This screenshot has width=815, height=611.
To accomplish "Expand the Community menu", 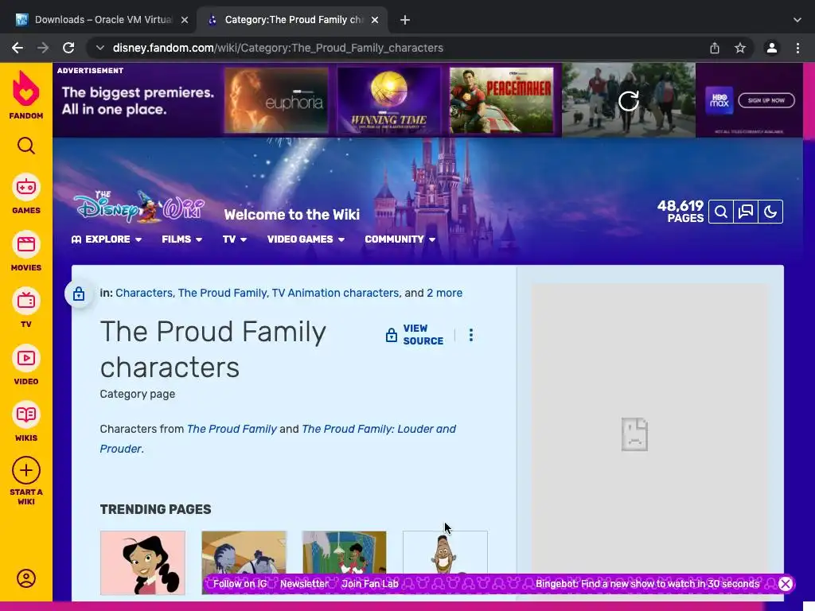I will pyautogui.click(x=400, y=239).
